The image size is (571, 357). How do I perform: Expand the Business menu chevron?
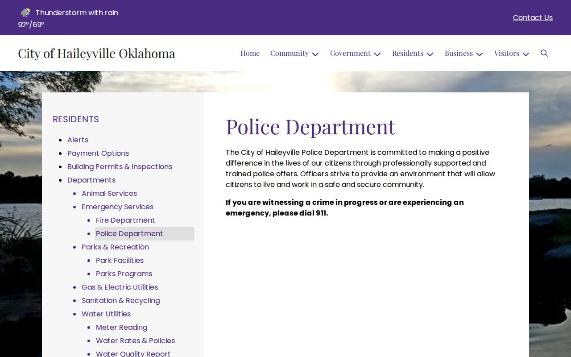pyautogui.click(x=480, y=54)
